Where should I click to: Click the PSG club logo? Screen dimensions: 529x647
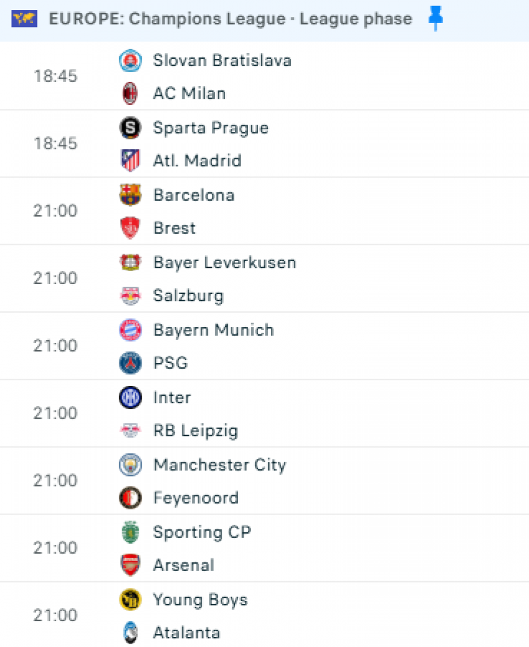pyautogui.click(x=130, y=363)
